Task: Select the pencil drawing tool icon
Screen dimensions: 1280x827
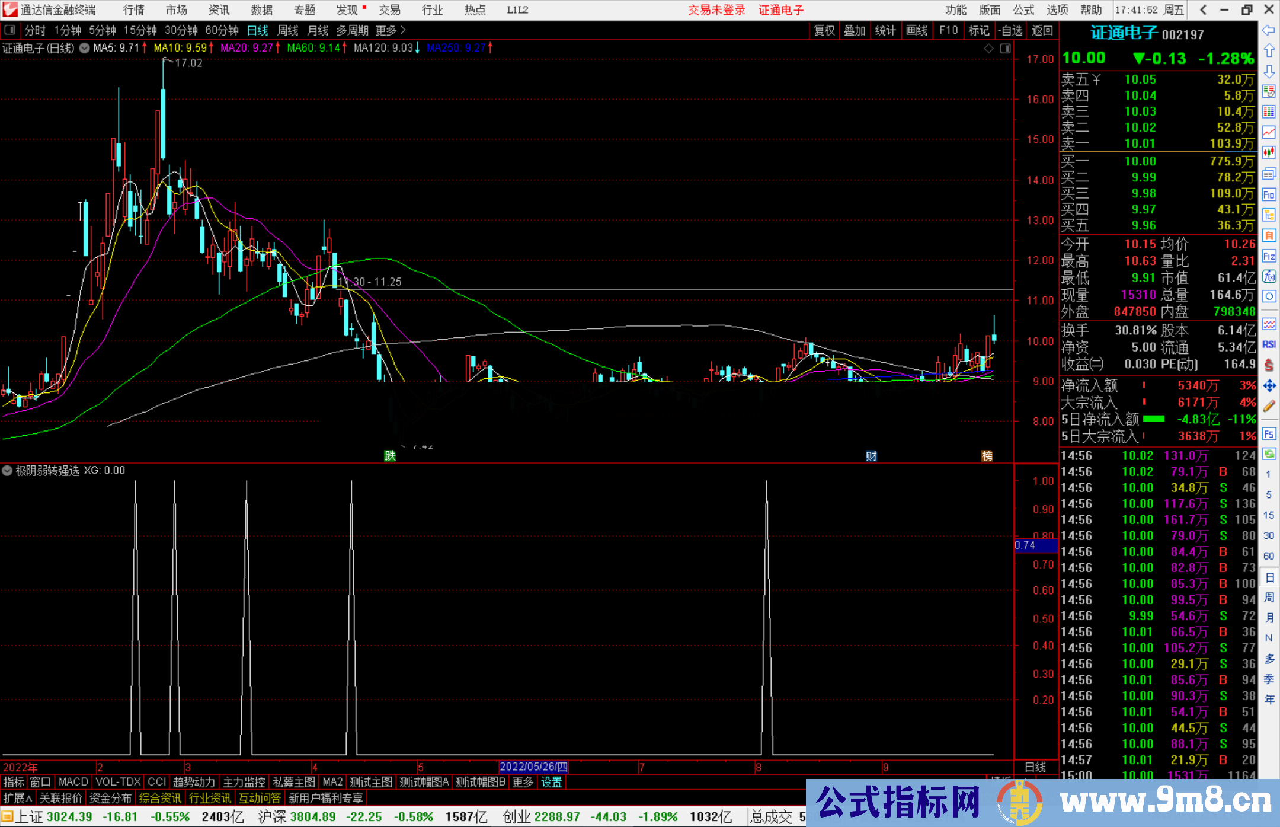Action: (x=1269, y=407)
